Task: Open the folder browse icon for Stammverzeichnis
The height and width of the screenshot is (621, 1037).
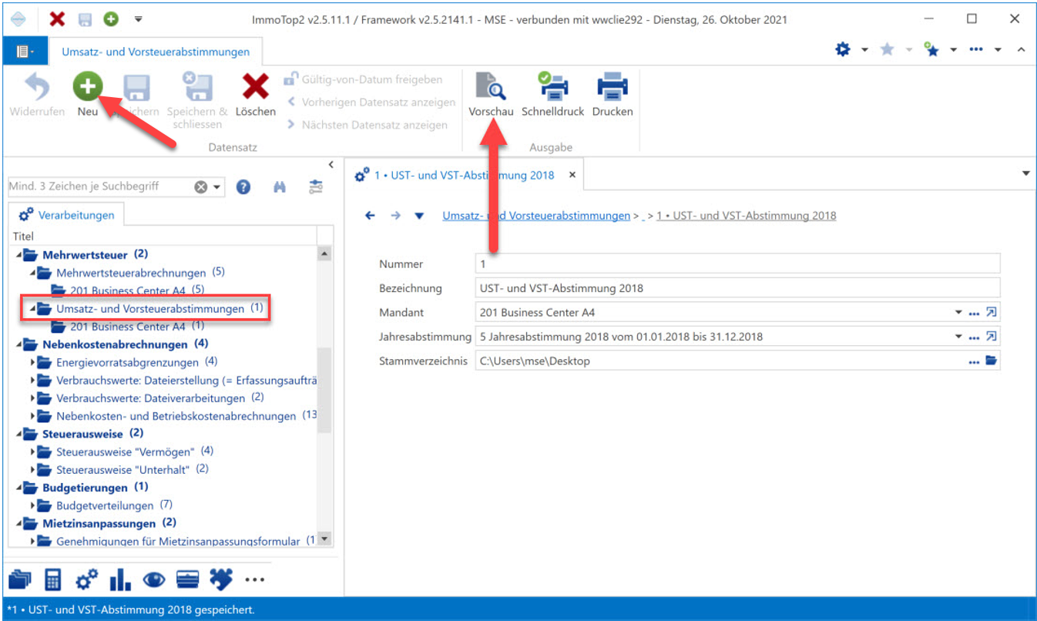Action: pyautogui.click(x=992, y=361)
